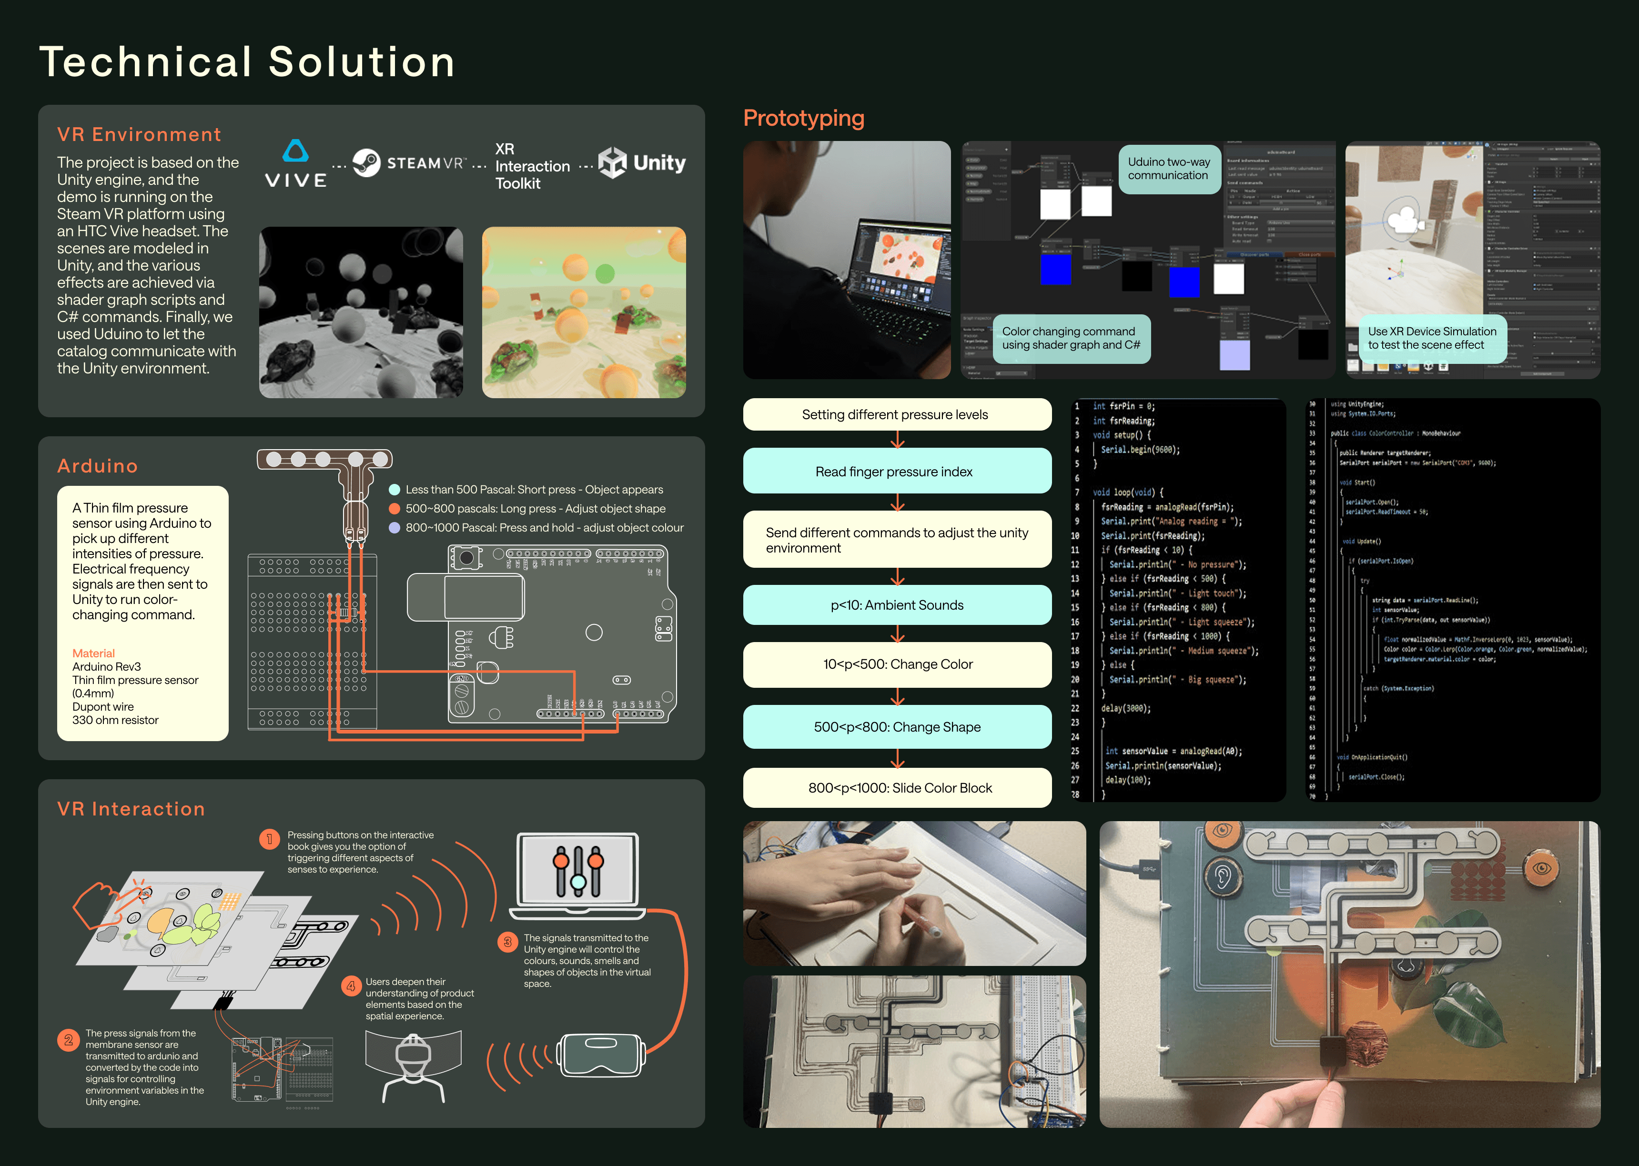The width and height of the screenshot is (1639, 1166).
Task: Click the laptop with sliders icon
Action: 577,875
